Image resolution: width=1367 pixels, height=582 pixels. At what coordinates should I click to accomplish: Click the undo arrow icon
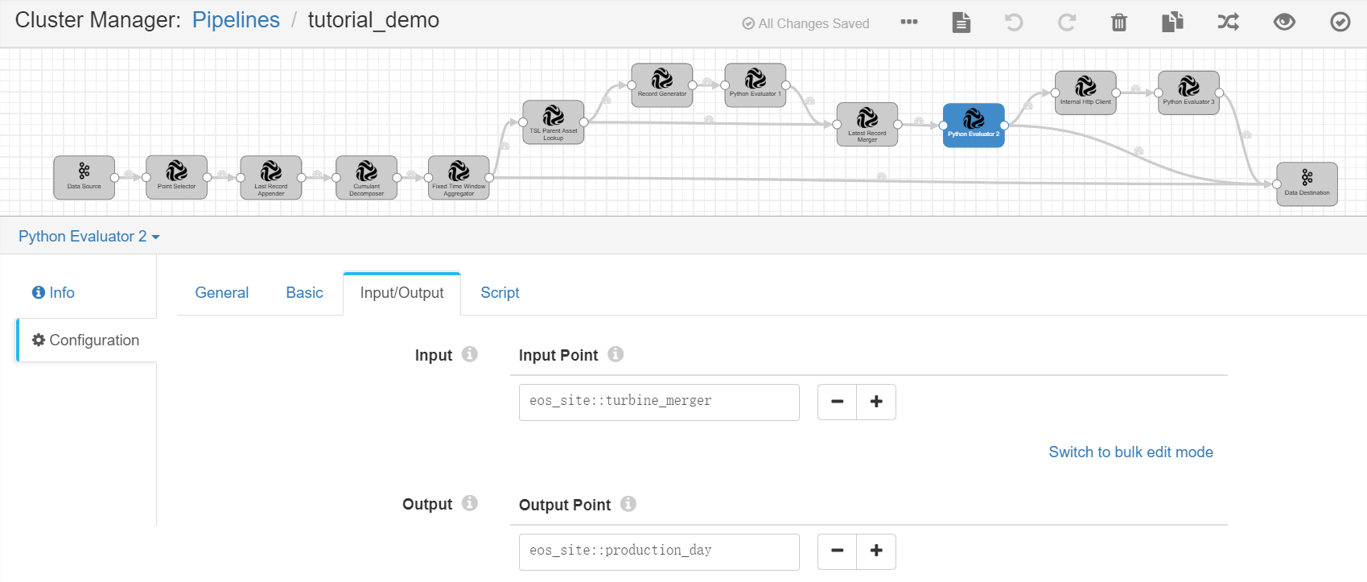click(x=1014, y=23)
